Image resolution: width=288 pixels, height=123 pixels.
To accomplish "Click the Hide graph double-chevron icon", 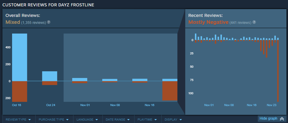I will tap(282, 119).
